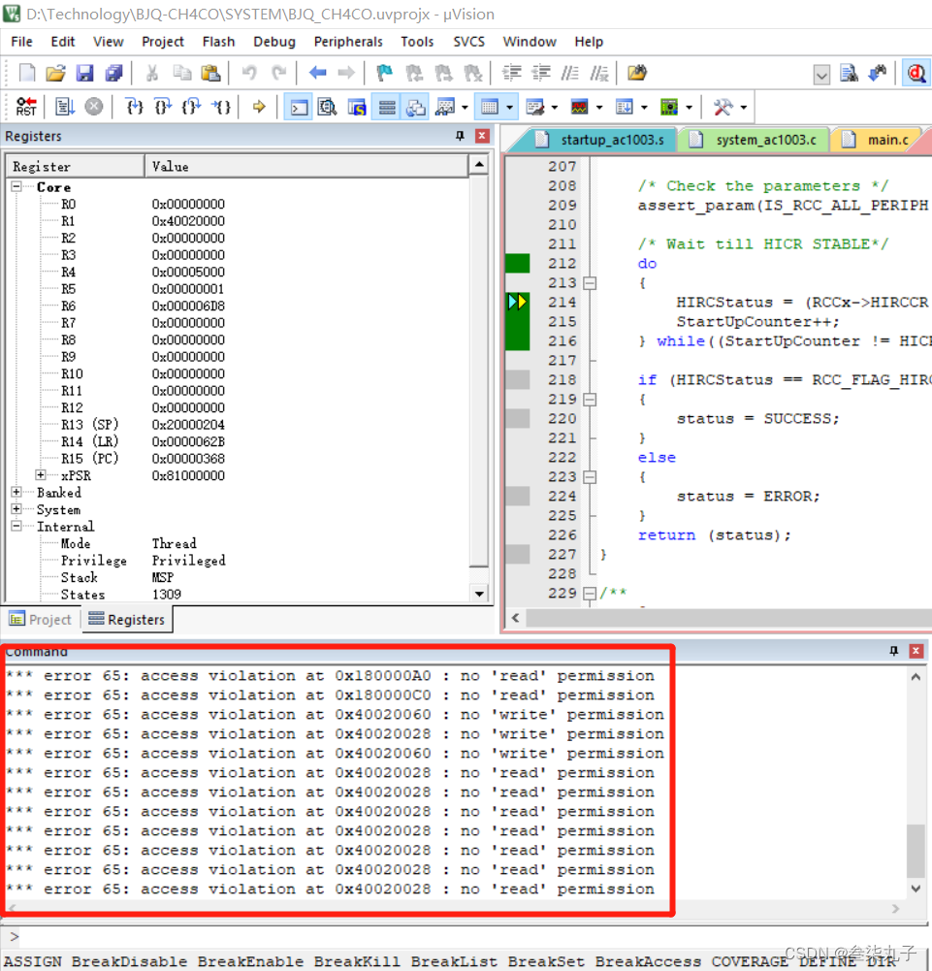932x971 pixels.
Task: Click the Save All toolbar icon
Action: pos(113,73)
